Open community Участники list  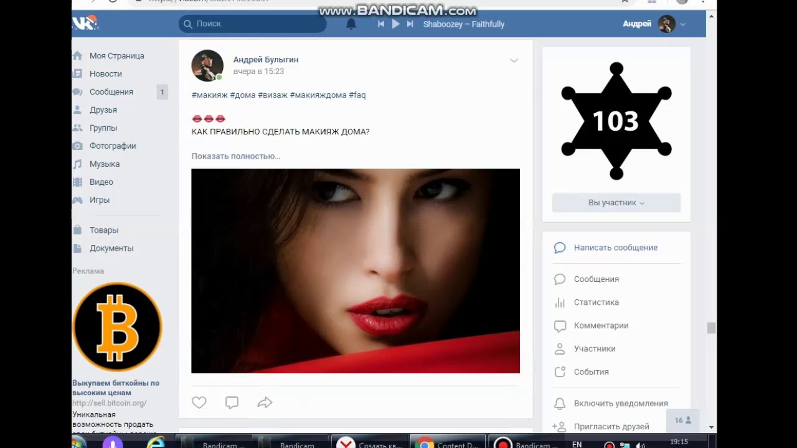(595, 348)
